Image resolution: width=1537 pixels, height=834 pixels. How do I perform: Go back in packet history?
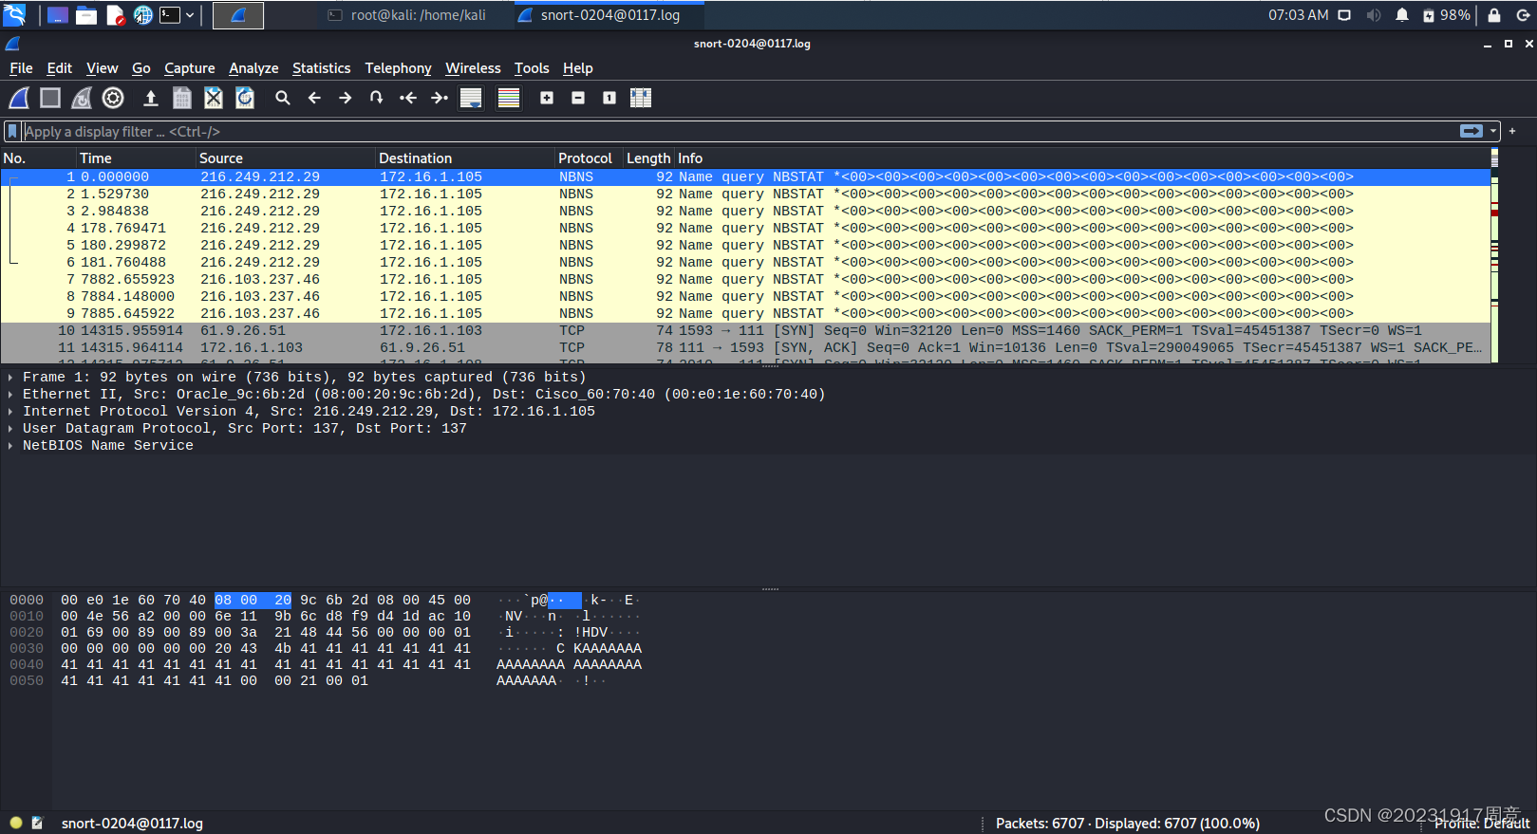314,98
